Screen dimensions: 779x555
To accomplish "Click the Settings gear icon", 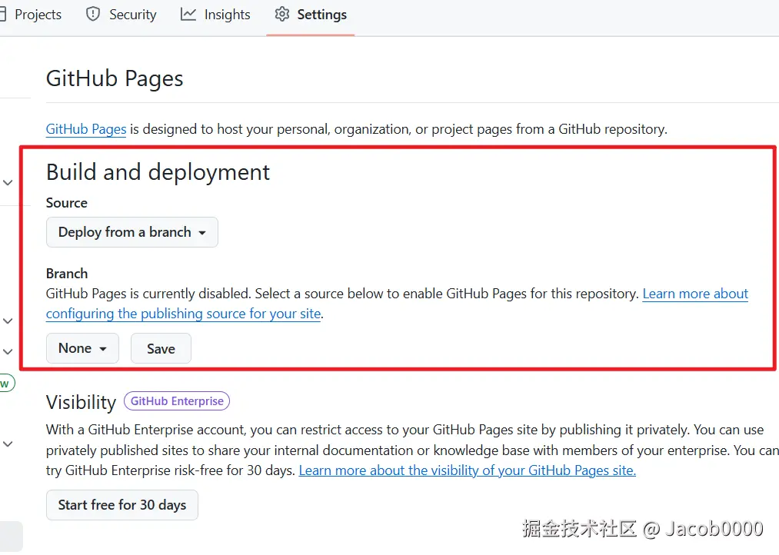I will click(x=282, y=15).
